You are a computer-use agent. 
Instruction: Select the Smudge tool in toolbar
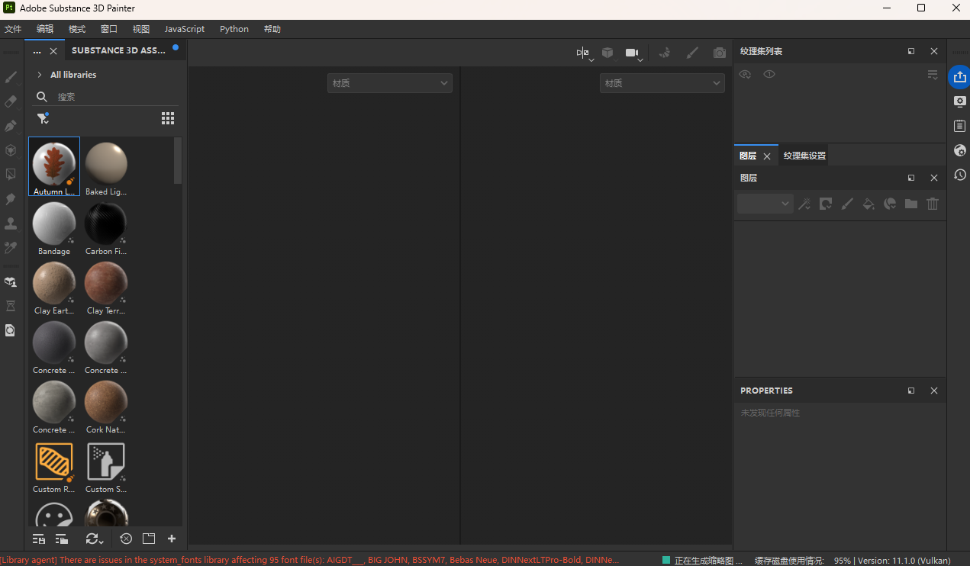pyautogui.click(x=11, y=198)
